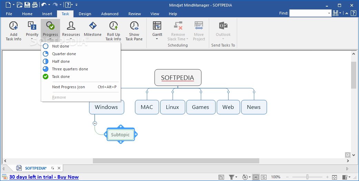
Task: Collapse the ribbon with the up chevron
Action: point(347,13)
